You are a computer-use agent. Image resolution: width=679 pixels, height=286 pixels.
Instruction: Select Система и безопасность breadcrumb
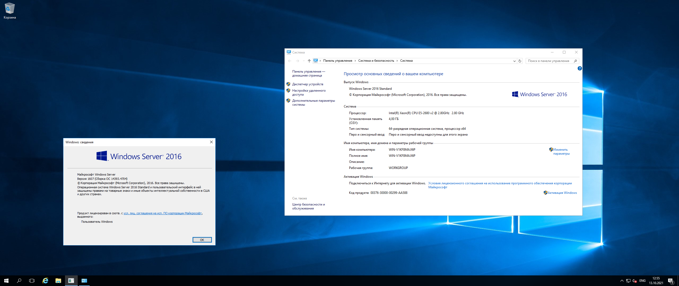tap(376, 61)
